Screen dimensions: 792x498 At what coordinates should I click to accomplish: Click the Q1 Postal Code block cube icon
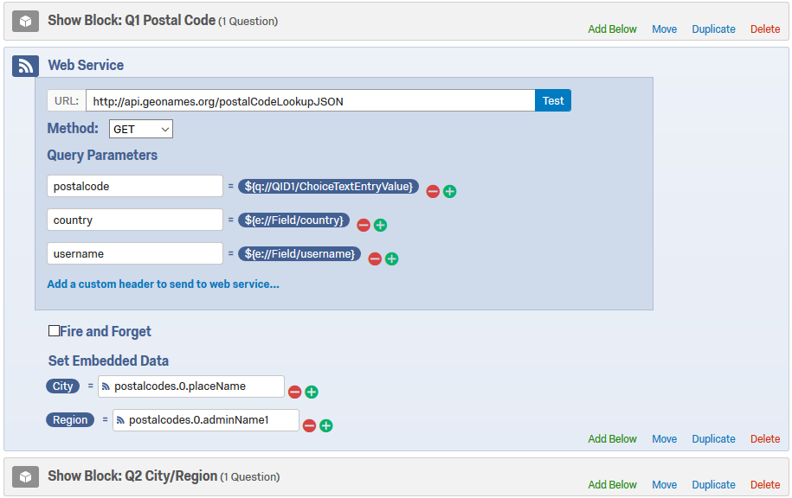pyautogui.click(x=25, y=22)
